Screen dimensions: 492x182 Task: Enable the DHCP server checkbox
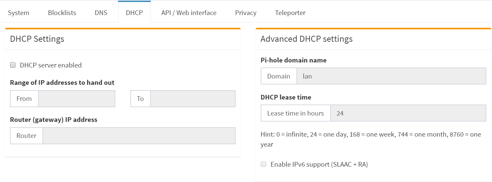[x=13, y=65]
